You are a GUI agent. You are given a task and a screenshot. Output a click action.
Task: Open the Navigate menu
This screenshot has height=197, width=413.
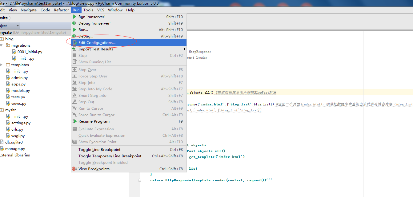pyautogui.click(x=29, y=10)
